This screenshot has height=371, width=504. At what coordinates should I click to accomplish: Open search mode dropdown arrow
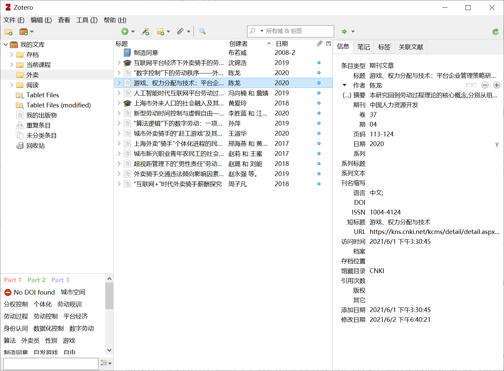coord(262,31)
